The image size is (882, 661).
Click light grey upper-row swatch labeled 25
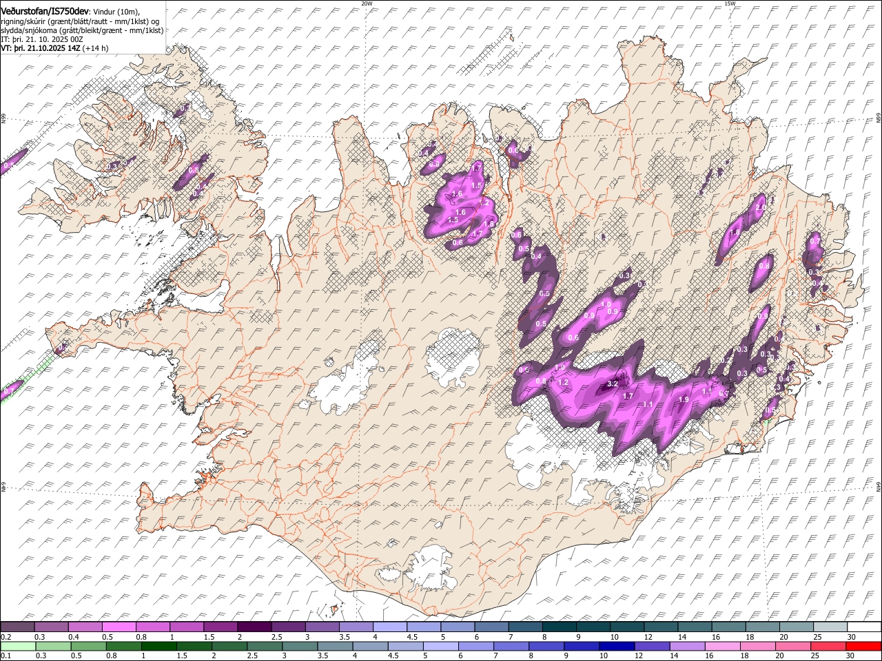830,627
